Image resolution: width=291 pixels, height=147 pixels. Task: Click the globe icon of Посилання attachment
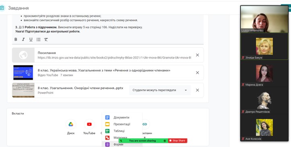point(23,55)
